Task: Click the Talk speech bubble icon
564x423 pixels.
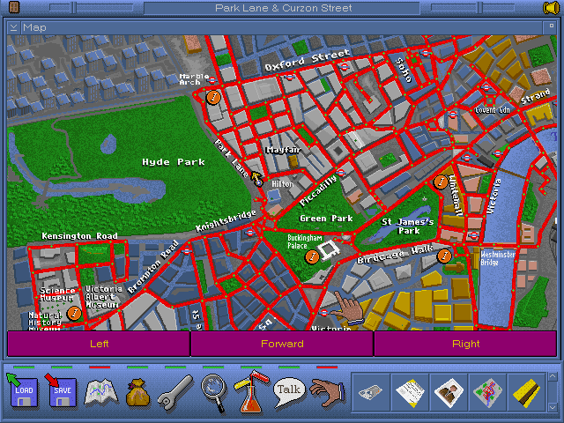Action: 288,389
